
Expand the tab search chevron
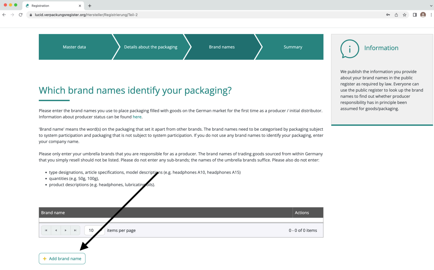pos(431,6)
